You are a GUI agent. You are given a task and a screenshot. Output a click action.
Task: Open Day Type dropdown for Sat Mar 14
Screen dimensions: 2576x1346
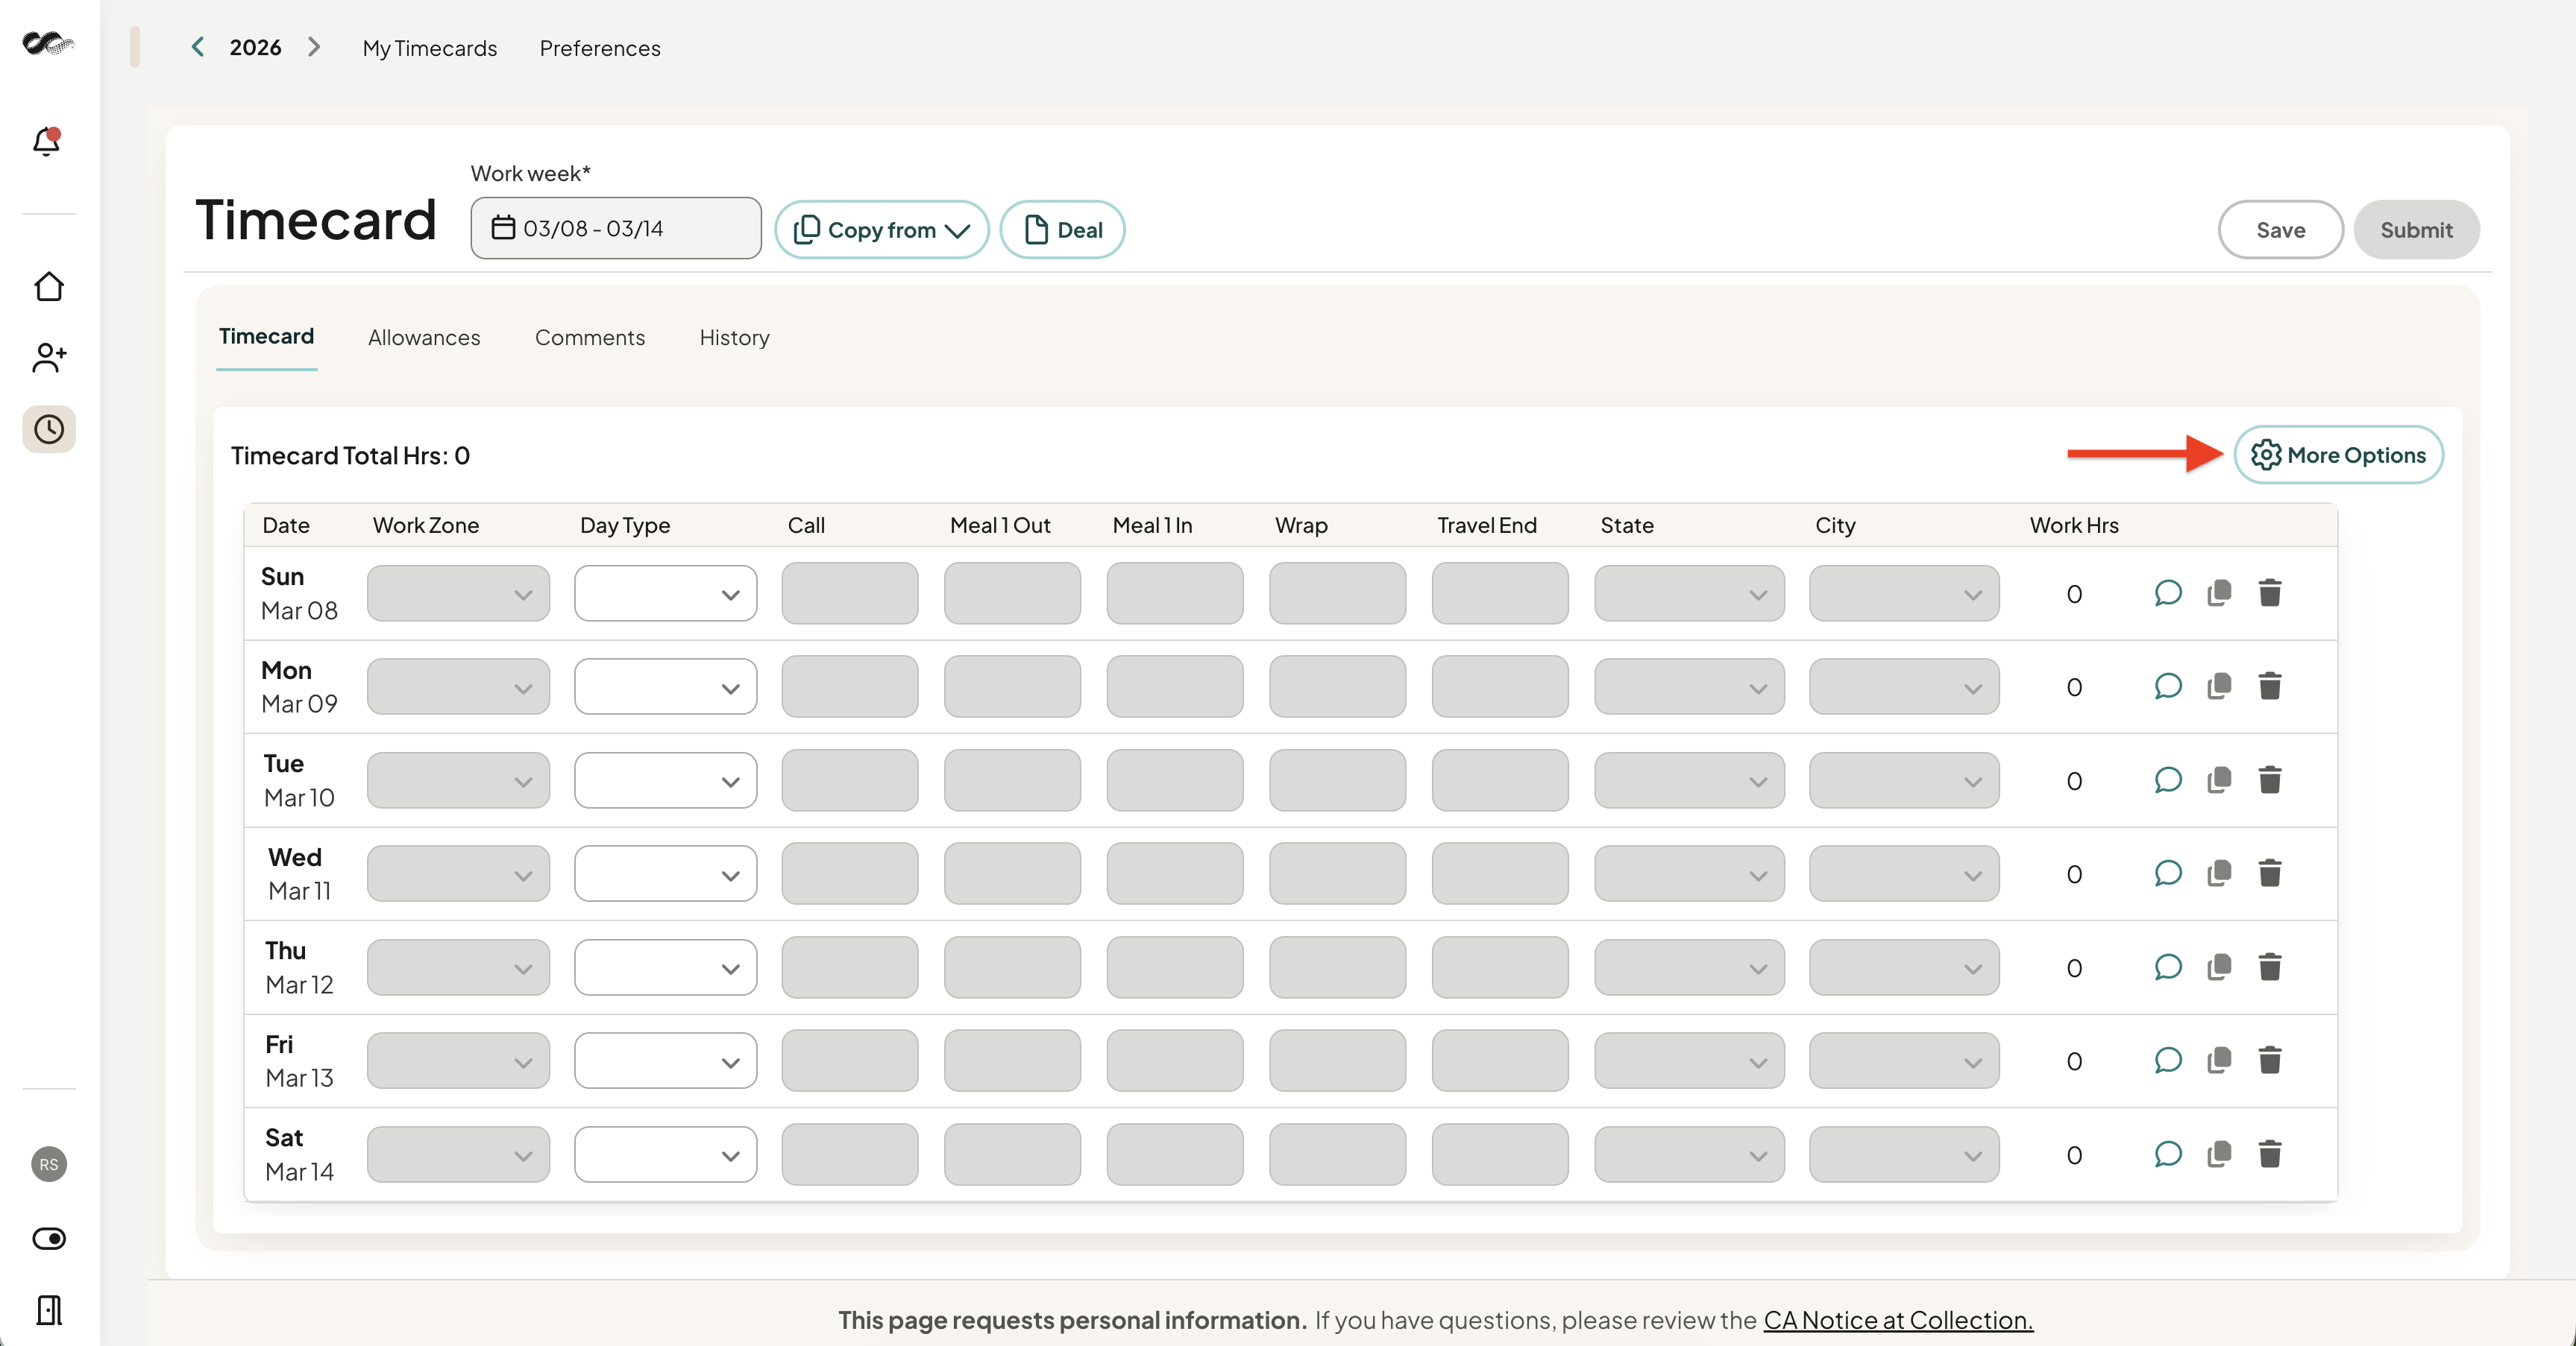click(665, 1154)
